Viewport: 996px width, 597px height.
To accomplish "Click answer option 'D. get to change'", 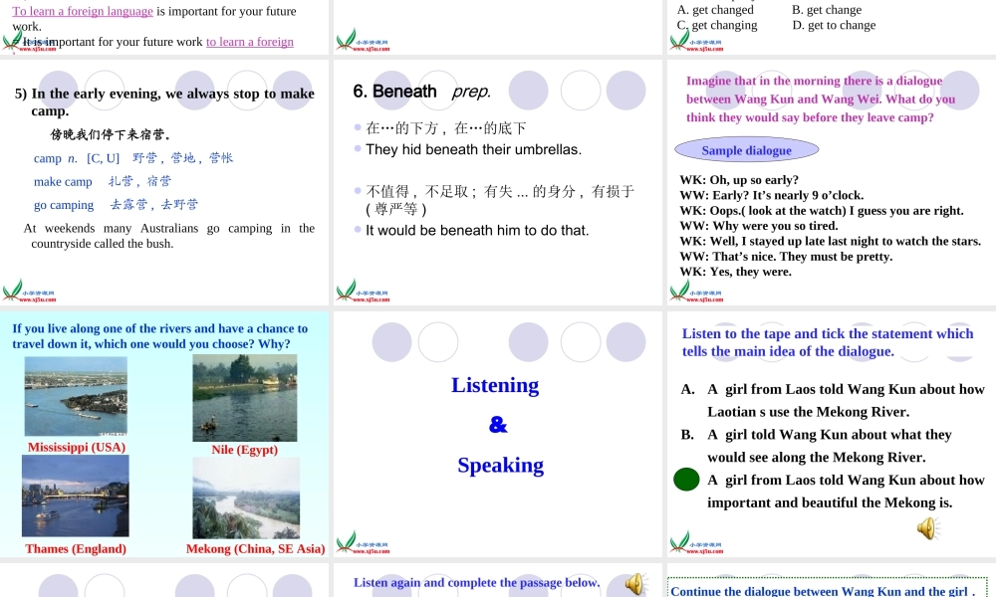I will pos(834,26).
